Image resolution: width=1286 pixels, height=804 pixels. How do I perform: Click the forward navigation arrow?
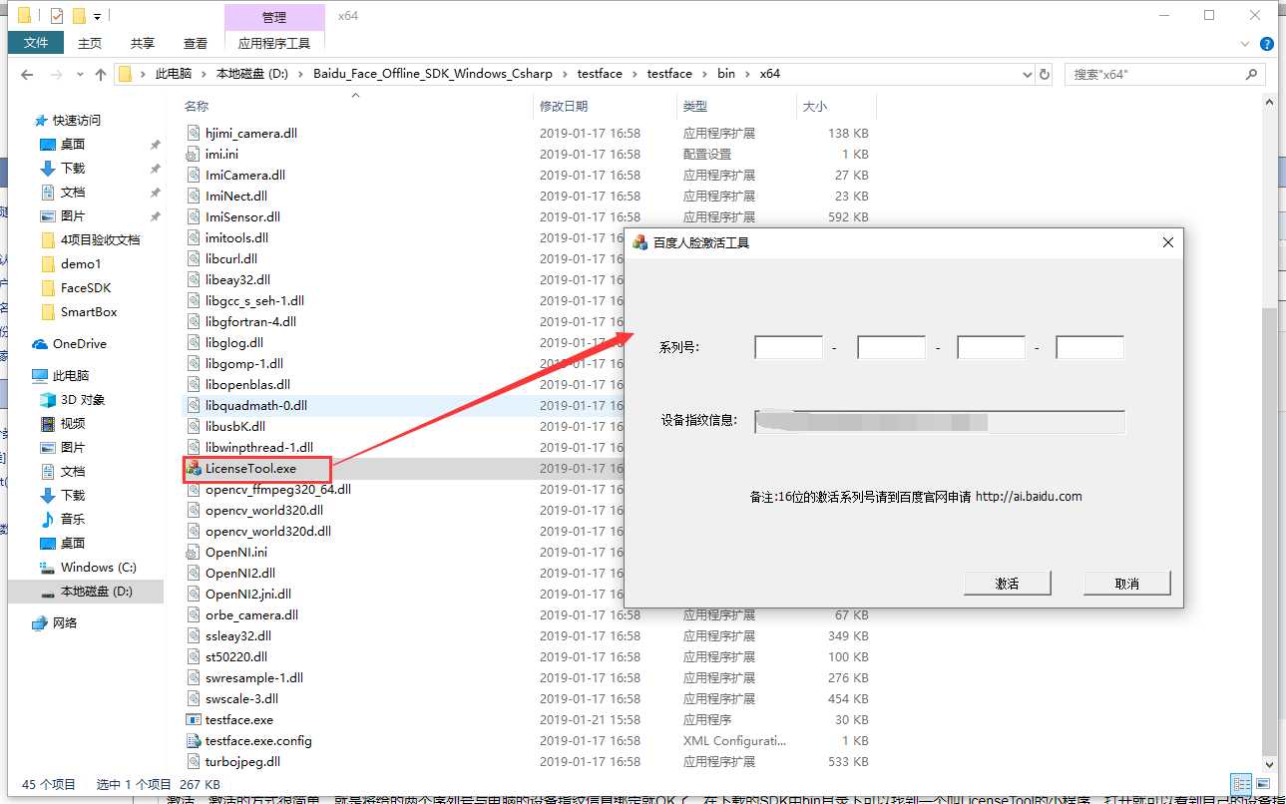click(55, 74)
